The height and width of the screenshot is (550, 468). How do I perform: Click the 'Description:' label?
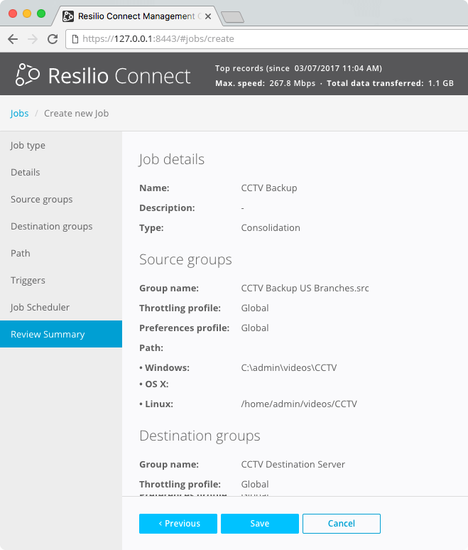coord(167,208)
